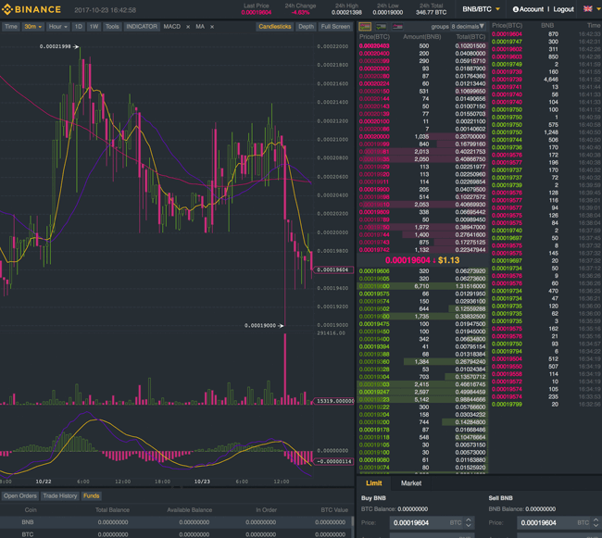Click the Amount(BNB) column header

[422, 37]
